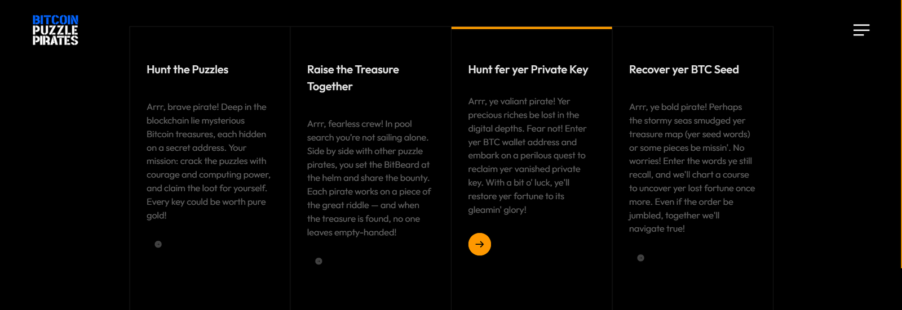Select the Recover yer BTC Seed heading

coord(684,70)
